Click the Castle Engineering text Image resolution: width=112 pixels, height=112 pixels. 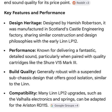[x=87, y=29]
